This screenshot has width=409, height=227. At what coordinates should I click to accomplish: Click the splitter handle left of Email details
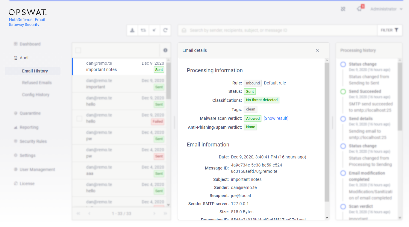(175, 123)
